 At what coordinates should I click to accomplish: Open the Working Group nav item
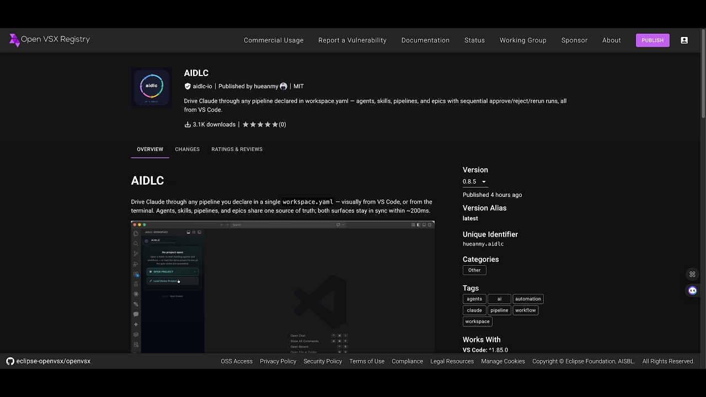[x=523, y=40]
